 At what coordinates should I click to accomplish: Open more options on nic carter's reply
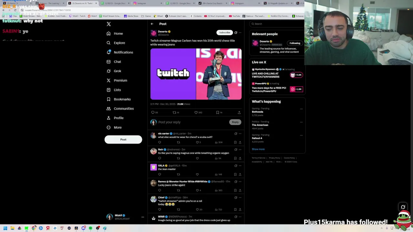[240, 134]
